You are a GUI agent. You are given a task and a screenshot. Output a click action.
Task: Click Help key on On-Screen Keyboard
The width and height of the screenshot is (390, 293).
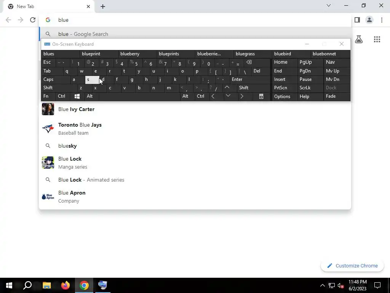coord(310,97)
